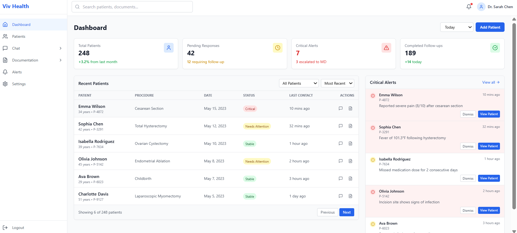Click the scrollbar down arrow
This screenshot has width=517, height=233.
(x=514, y=231)
